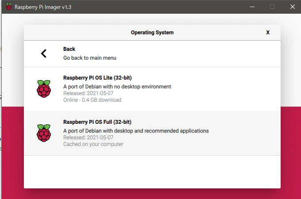Image resolution: width=301 pixels, height=199 pixels.
Task: Click 'Cached on your computer' text
Action: (93, 144)
